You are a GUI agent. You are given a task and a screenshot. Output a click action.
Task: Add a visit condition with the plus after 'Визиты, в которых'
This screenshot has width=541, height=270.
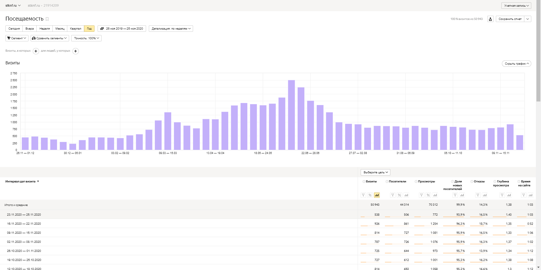pyautogui.click(x=36, y=51)
